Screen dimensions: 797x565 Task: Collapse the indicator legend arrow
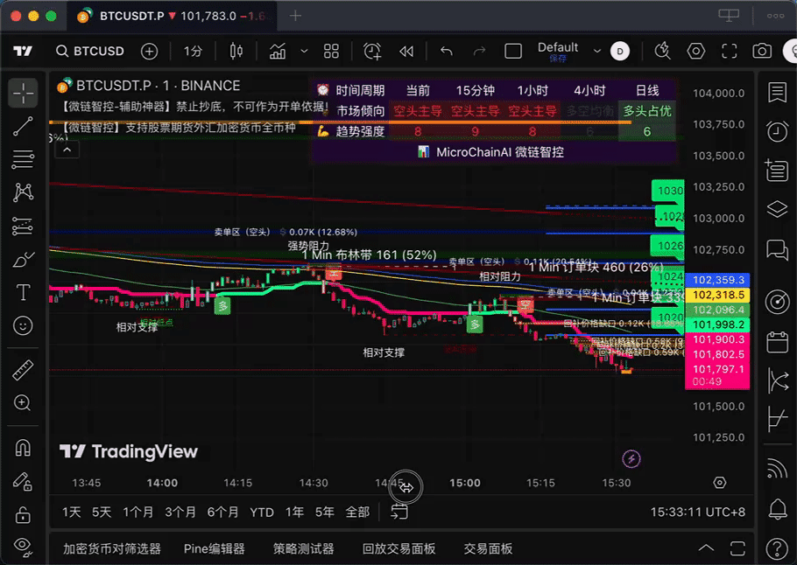[67, 150]
